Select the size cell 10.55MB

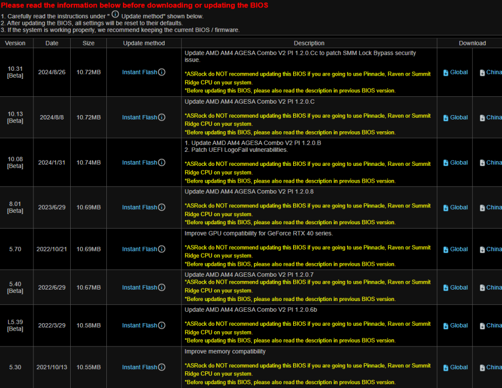tap(89, 367)
